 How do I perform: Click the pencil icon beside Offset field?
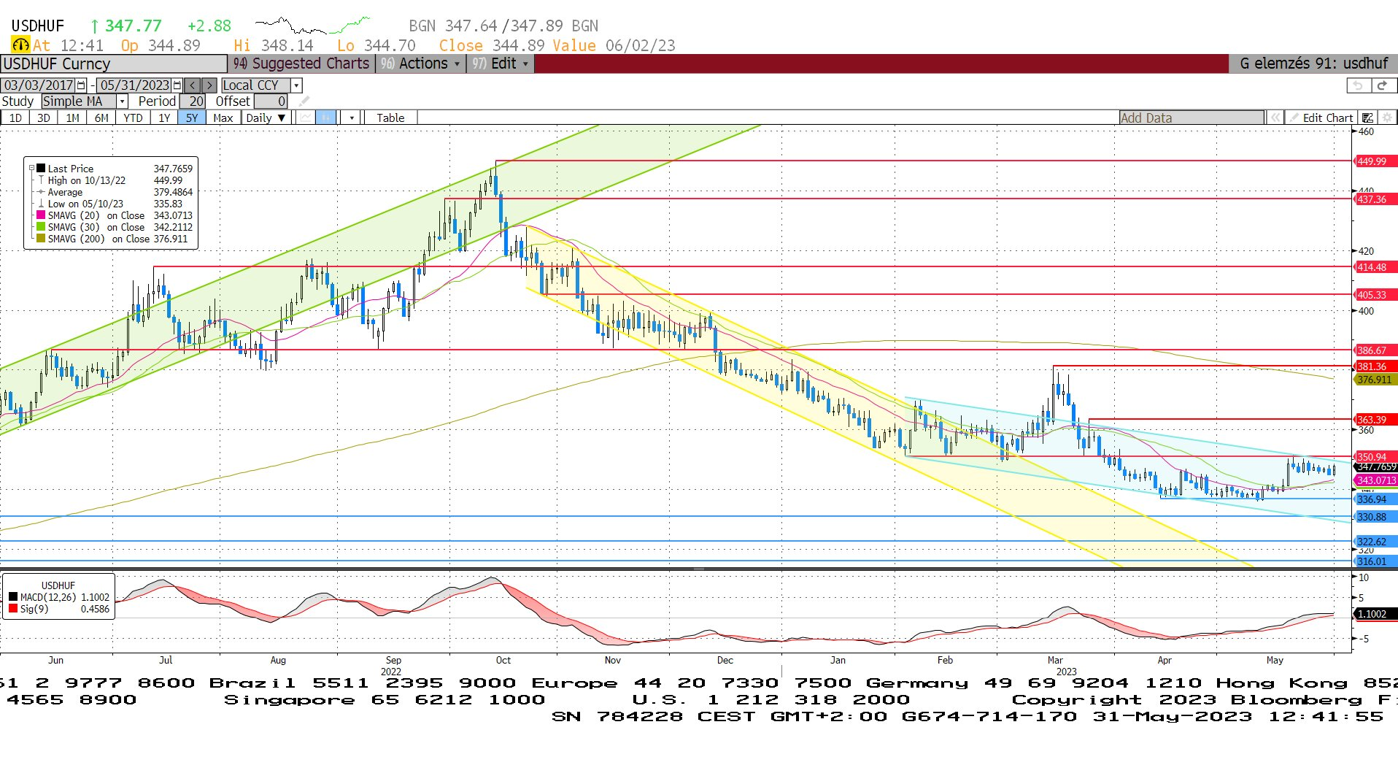[304, 101]
